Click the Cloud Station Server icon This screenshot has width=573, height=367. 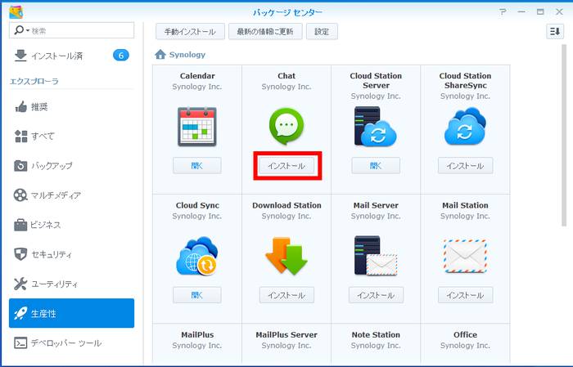click(375, 126)
